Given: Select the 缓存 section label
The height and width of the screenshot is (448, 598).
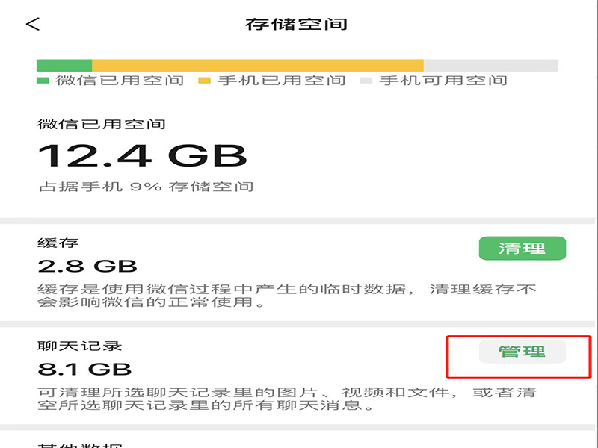Looking at the screenshot, I should pos(58,243).
